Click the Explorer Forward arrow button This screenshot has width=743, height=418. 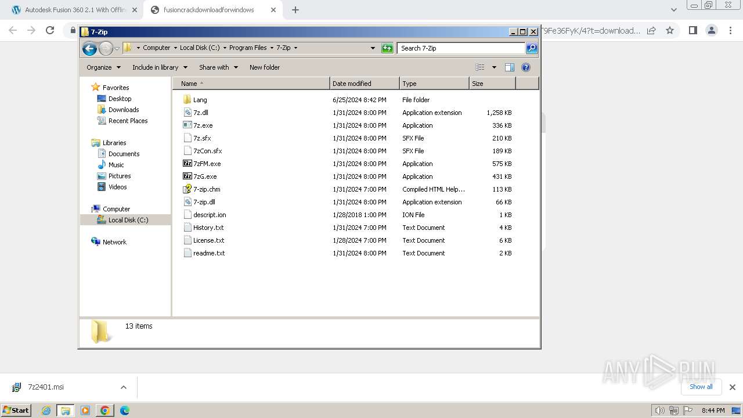(106, 48)
